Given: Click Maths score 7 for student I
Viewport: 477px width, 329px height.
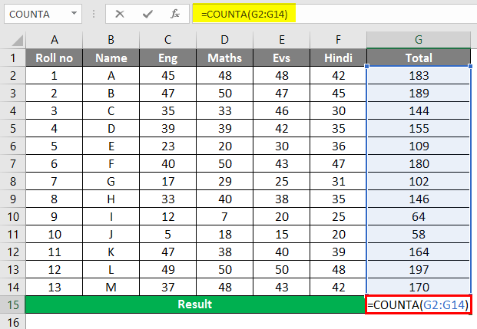Looking at the screenshot, I should coord(225,216).
